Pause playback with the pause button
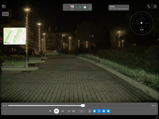The width and height of the screenshot is (159, 119). point(56,111)
